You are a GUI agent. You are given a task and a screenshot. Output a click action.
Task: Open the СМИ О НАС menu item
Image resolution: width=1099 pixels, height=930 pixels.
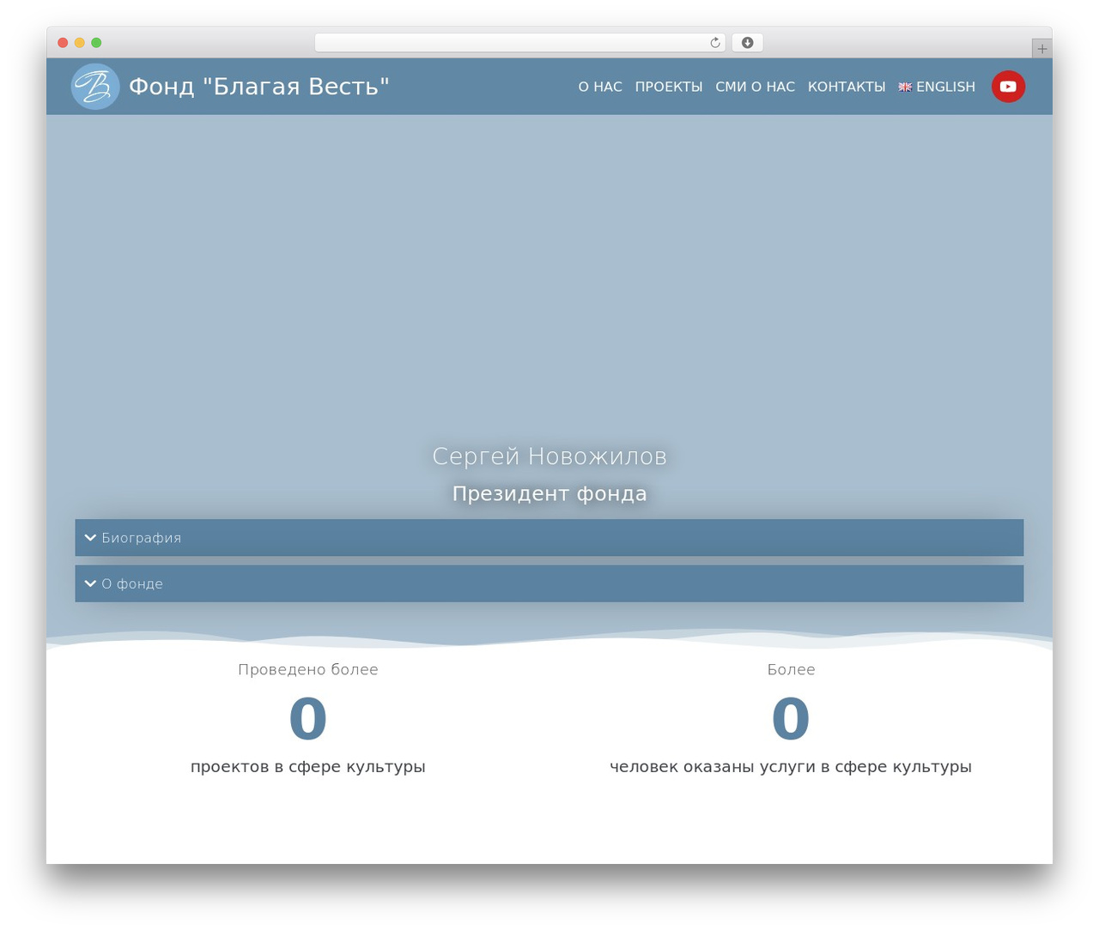click(756, 87)
